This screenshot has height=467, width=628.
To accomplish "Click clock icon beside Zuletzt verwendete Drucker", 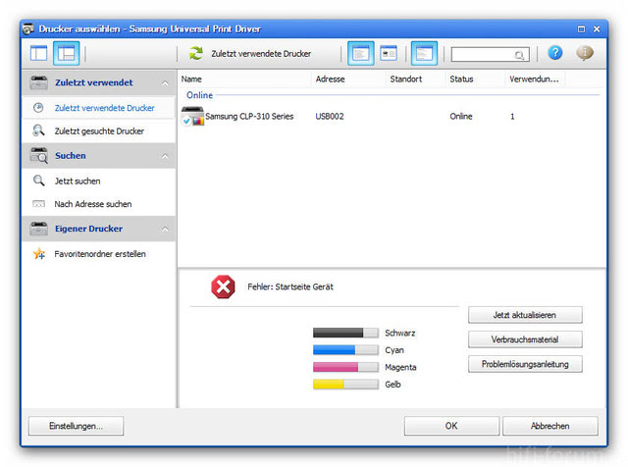I will pyautogui.click(x=38, y=108).
